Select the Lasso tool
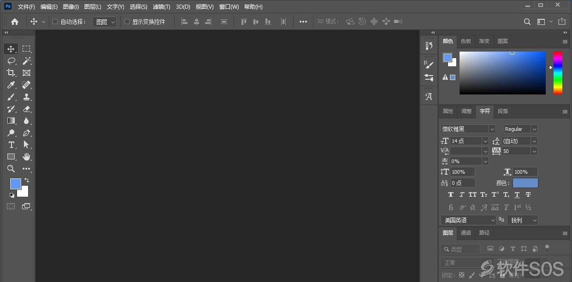This screenshot has height=282, width=572. pyautogui.click(x=11, y=61)
